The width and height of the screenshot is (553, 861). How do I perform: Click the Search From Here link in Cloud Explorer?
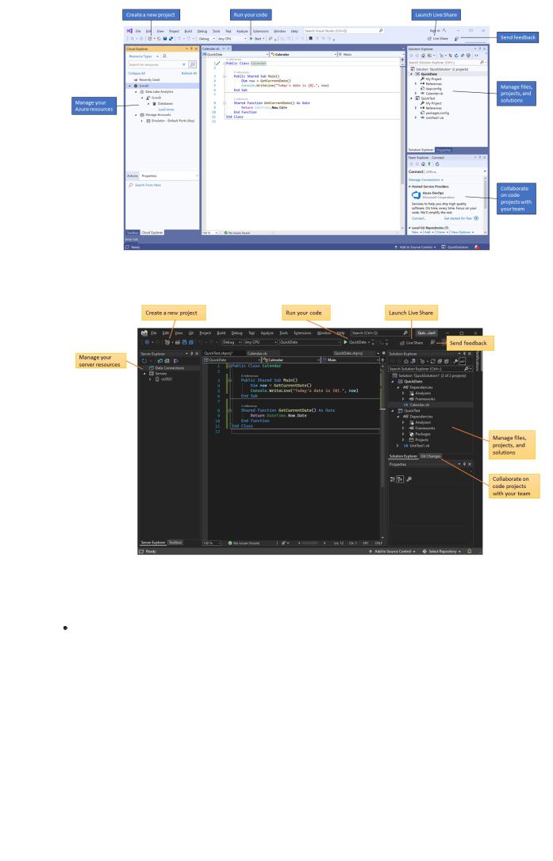click(x=148, y=185)
